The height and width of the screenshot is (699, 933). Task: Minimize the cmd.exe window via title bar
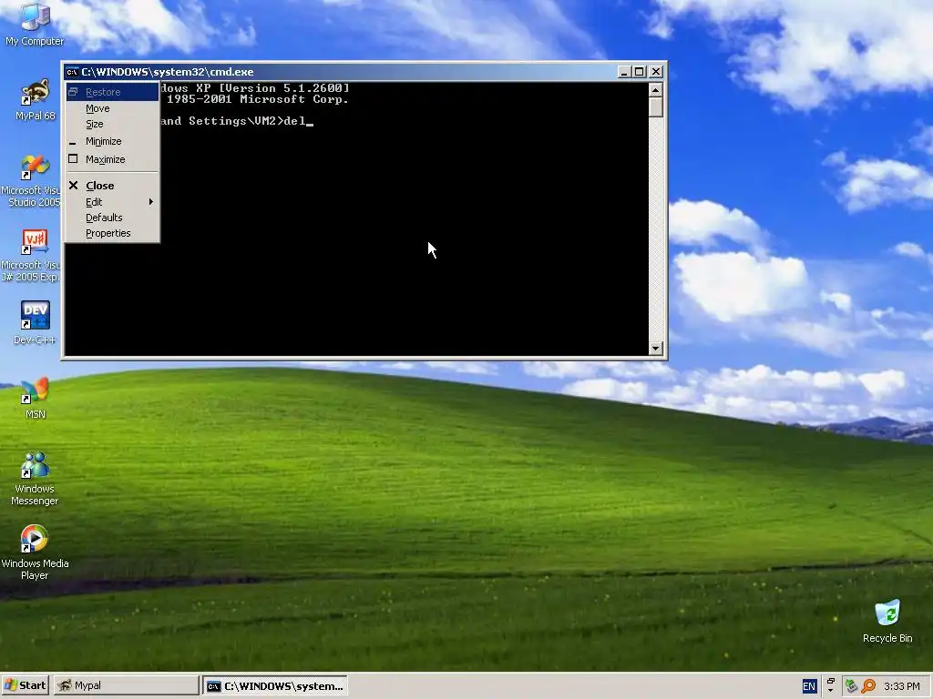(x=623, y=72)
